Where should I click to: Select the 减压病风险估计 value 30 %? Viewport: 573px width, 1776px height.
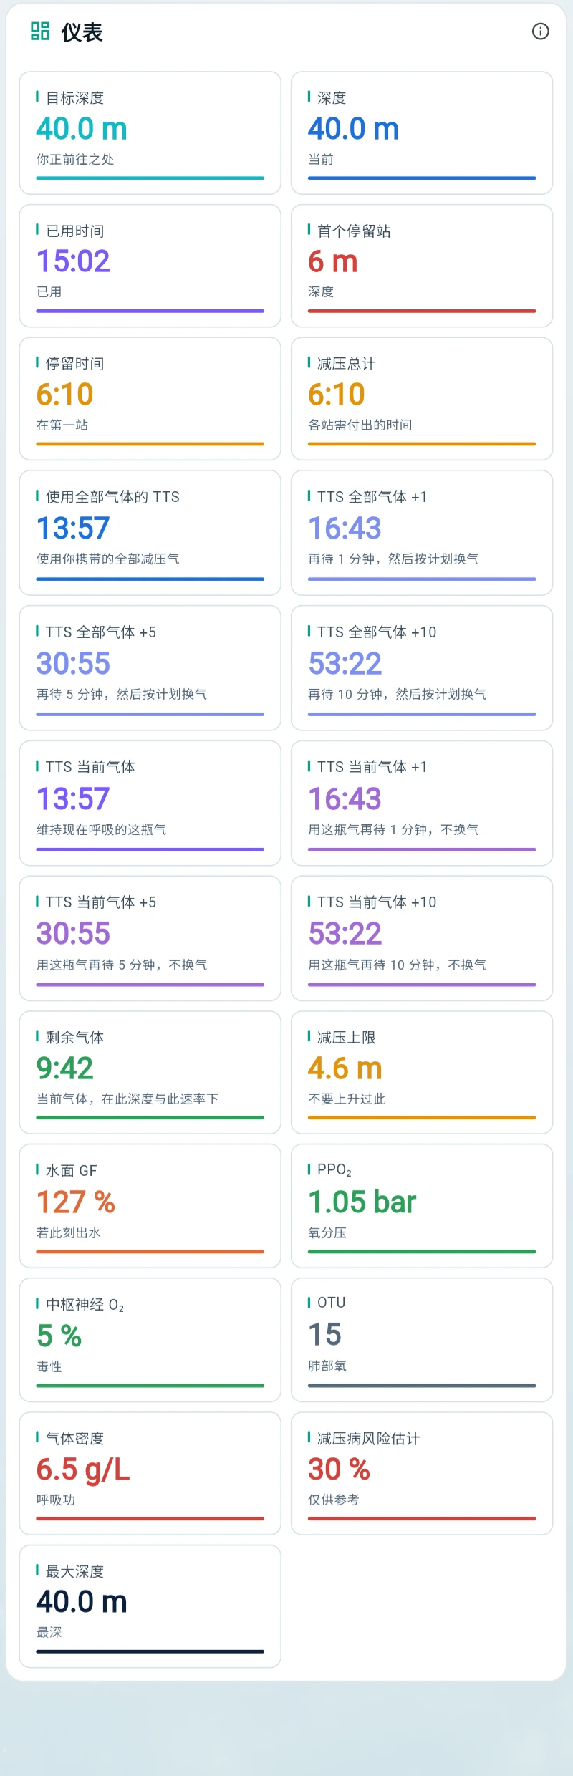tap(339, 1469)
